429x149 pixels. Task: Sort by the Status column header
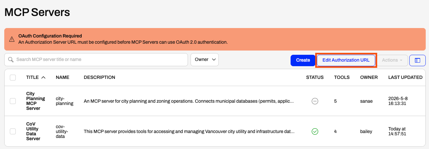click(x=315, y=78)
